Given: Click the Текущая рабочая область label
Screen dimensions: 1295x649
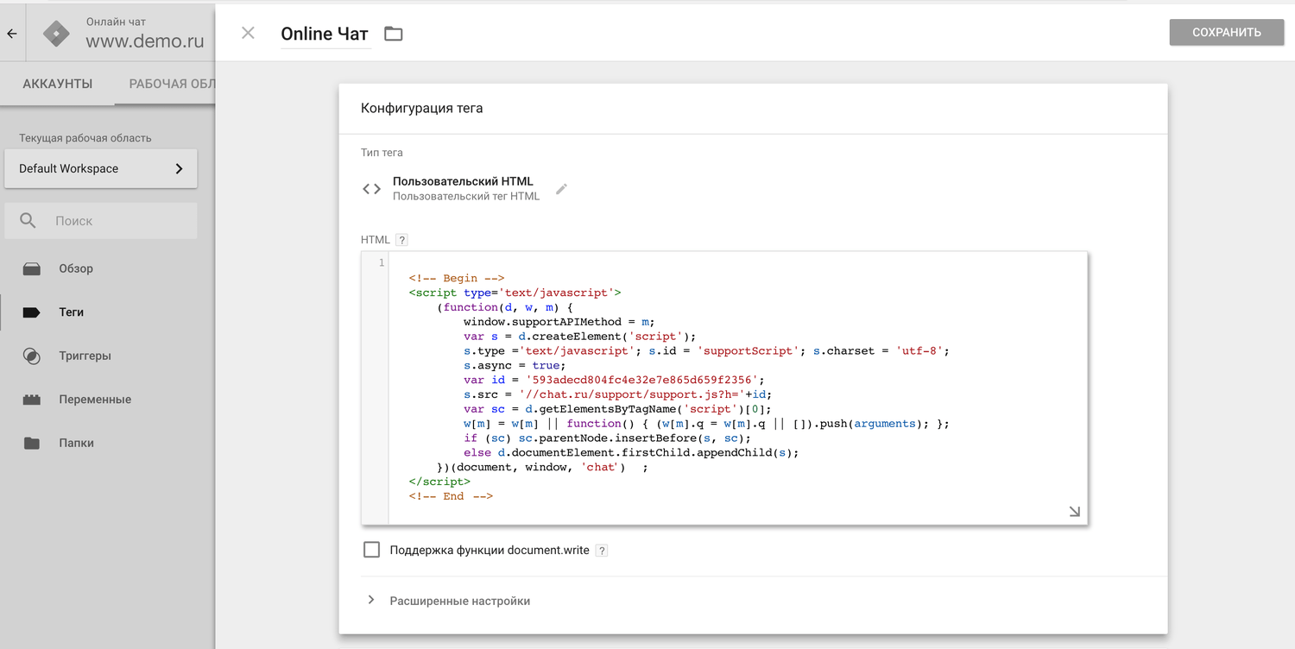Looking at the screenshot, I should tap(85, 138).
